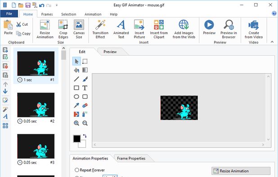Select the Repeat Forever radio button
Image resolution: width=278 pixels, height=177 pixels.
76,170
